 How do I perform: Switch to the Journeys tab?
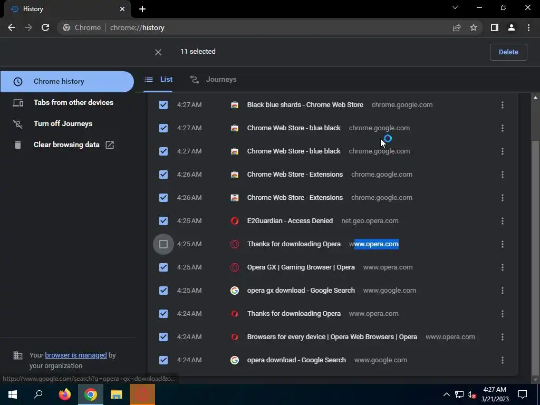pyautogui.click(x=213, y=80)
